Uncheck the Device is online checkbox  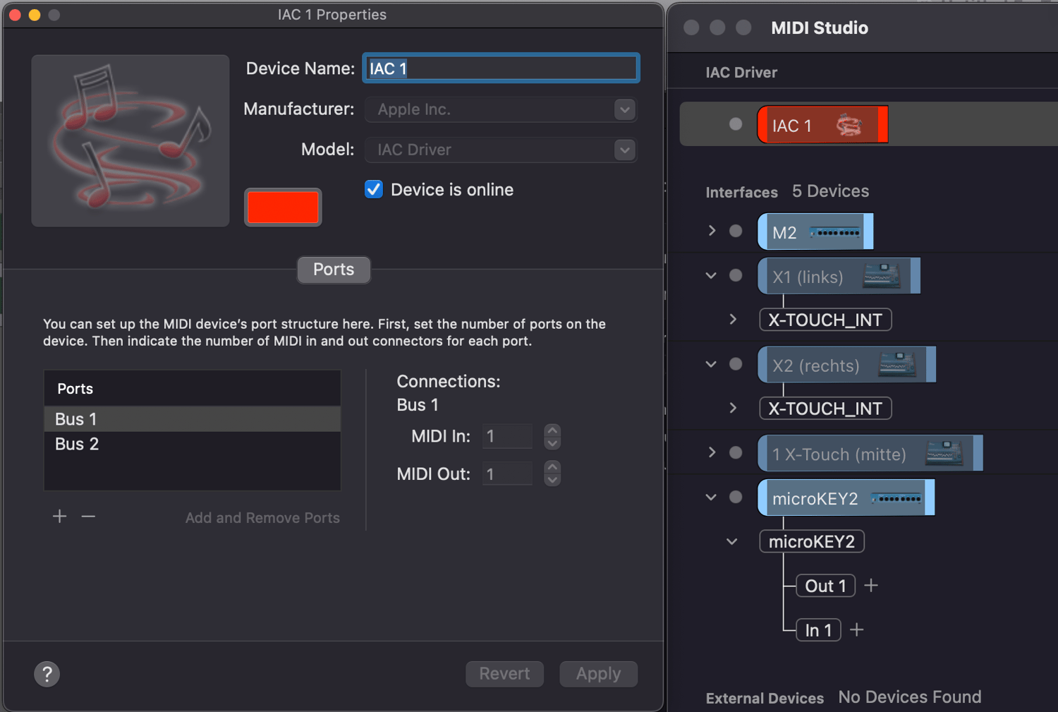point(374,189)
